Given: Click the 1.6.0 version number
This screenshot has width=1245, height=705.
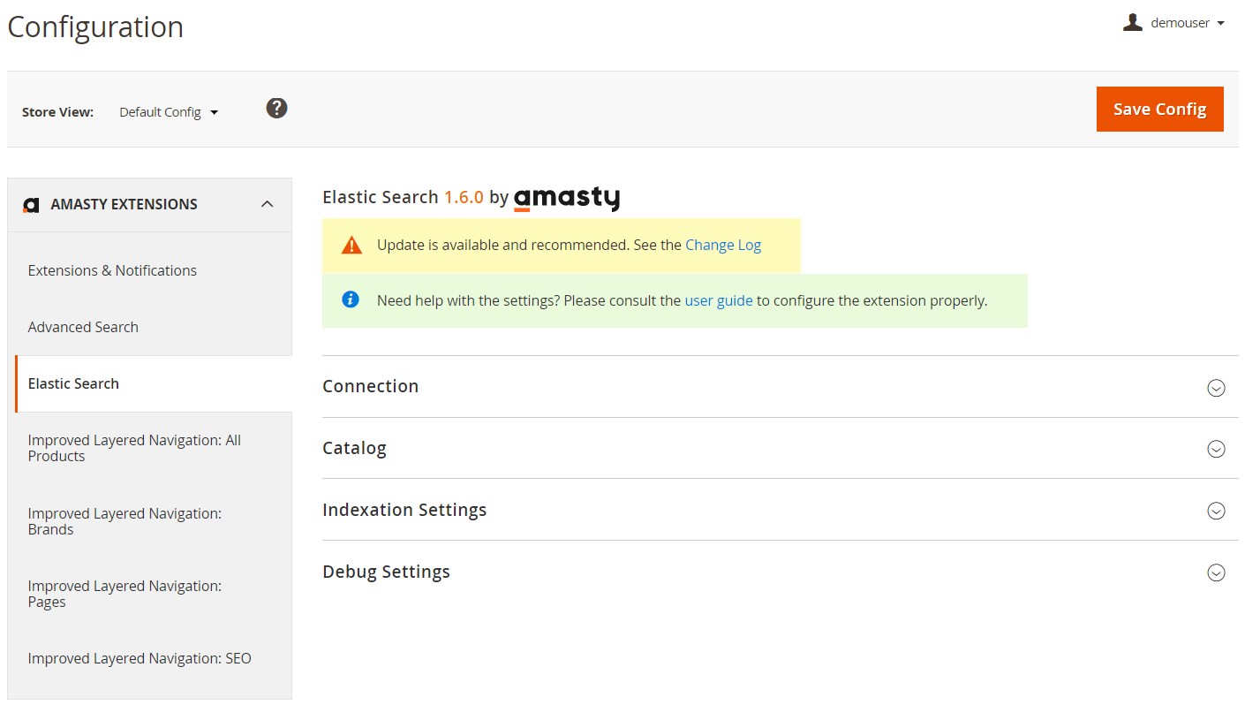Looking at the screenshot, I should [x=464, y=197].
